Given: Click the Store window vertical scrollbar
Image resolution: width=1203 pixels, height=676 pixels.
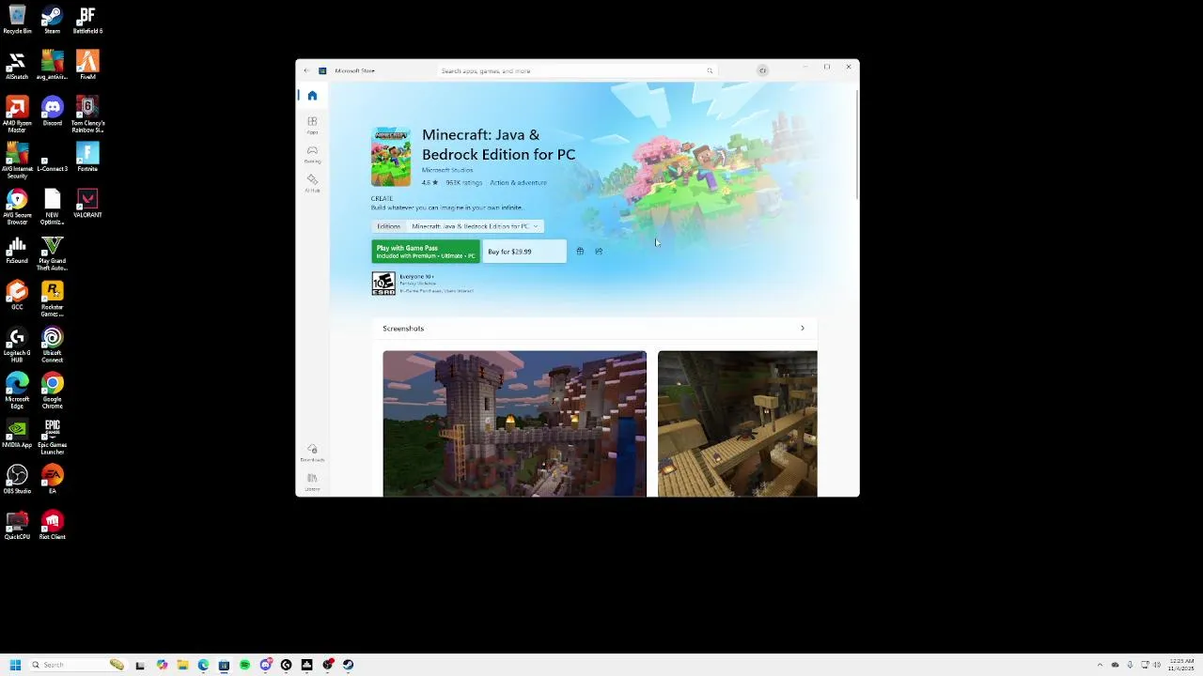Looking at the screenshot, I should click(856, 144).
